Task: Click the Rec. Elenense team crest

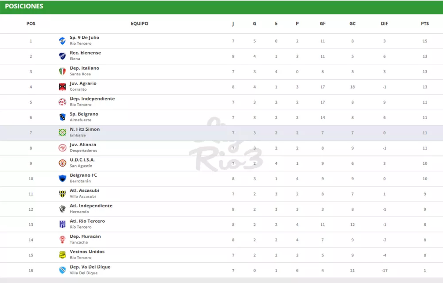Action: pos(62,56)
